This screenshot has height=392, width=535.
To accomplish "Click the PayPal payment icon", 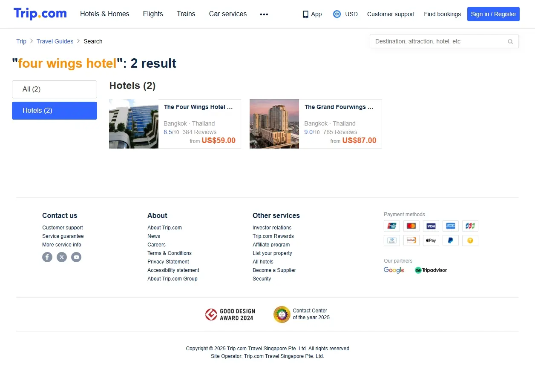I will coord(451,240).
